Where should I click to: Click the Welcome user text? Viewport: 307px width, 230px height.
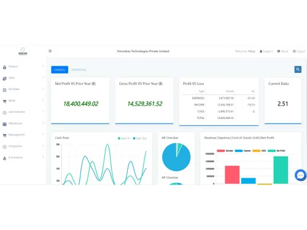tap(245, 52)
